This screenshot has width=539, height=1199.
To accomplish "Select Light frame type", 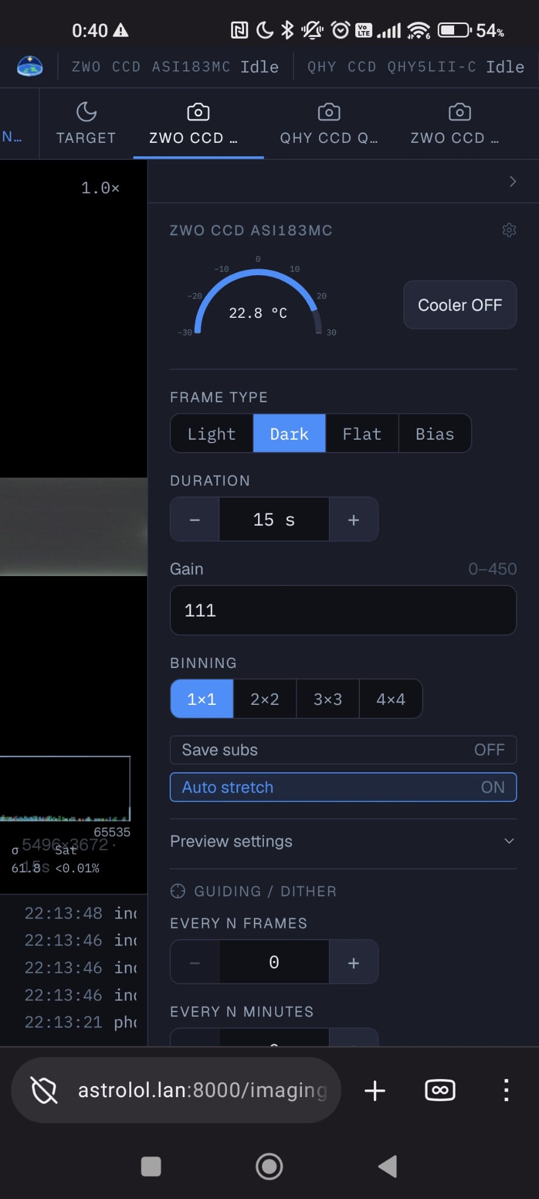I will coord(212,434).
